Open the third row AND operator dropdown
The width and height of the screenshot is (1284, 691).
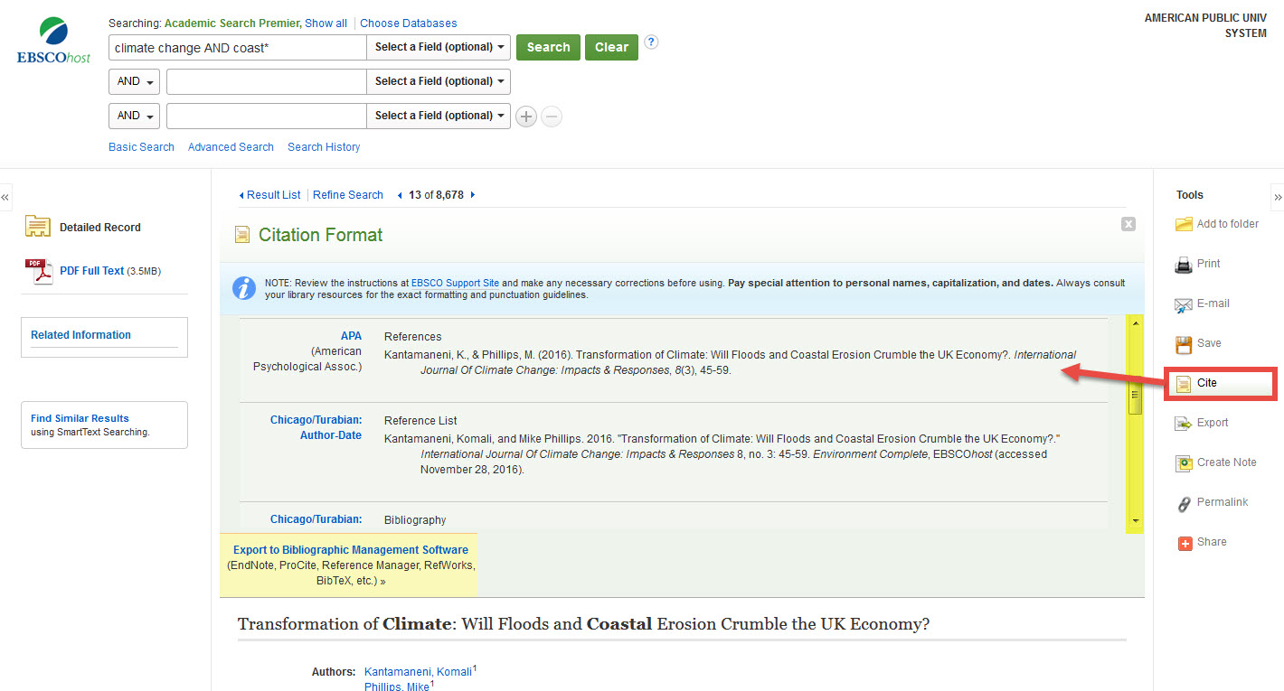tap(134, 116)
